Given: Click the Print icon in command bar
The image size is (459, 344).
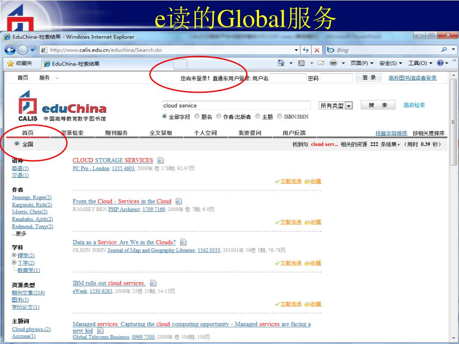Looking at the screenshot, I should point(333,63).
